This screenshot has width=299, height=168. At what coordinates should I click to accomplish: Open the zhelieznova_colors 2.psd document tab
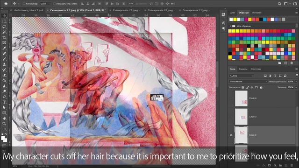pyautogui.click(x=28, y=10)
